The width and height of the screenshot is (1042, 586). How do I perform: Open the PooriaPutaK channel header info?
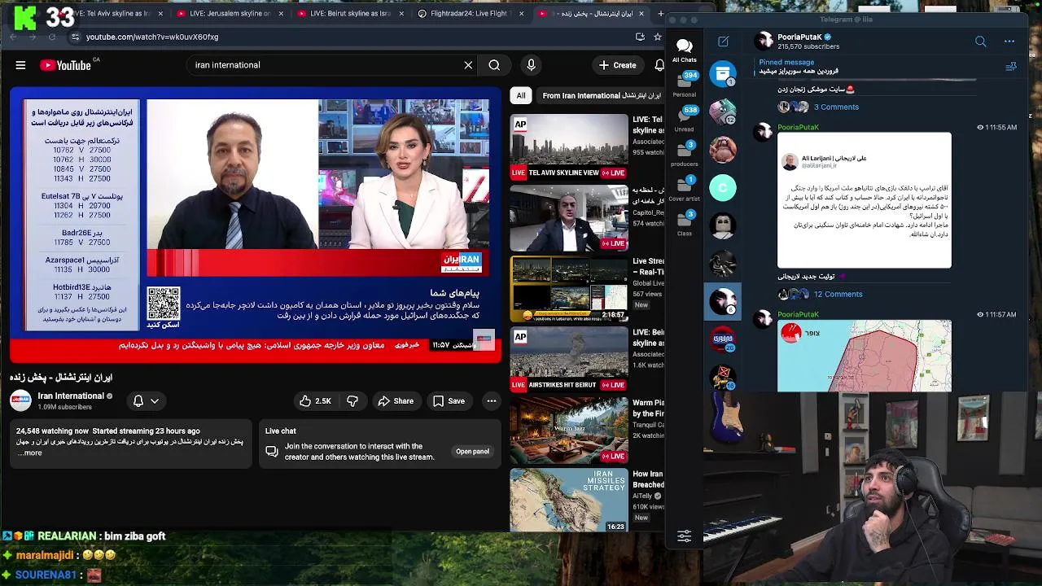tap(796, 41)
